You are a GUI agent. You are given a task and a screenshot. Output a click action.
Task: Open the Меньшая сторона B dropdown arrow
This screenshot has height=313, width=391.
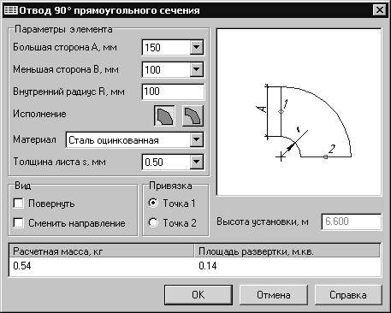click(197, 69)
